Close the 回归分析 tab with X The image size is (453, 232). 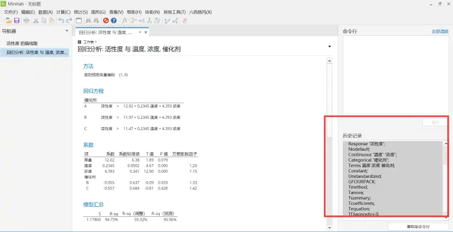[145, 32]
